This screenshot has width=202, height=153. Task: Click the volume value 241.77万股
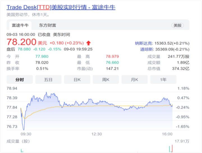coord(178,57)
